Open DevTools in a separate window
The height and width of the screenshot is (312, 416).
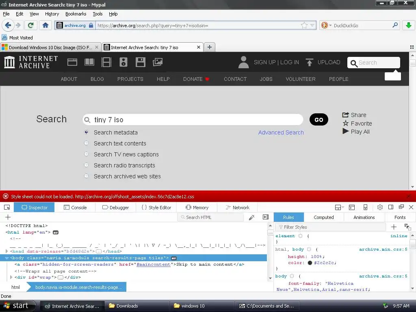click(x=401, y=207)
